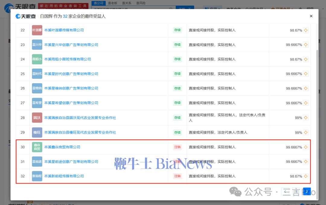
Task: Click the 32 count in dialog title
Action: click(x=65, y=16)
